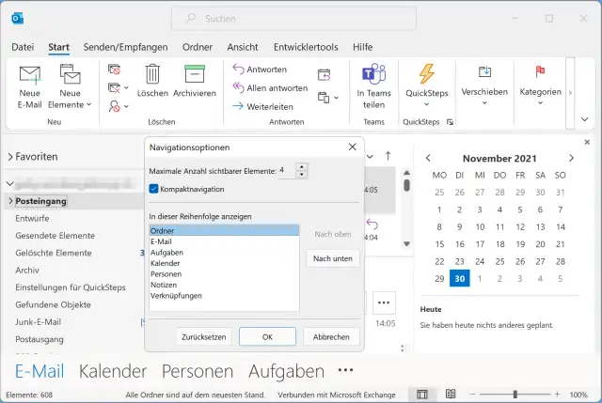Click the Nach unten button
602x403 pixels.
(x=332, y=258)
